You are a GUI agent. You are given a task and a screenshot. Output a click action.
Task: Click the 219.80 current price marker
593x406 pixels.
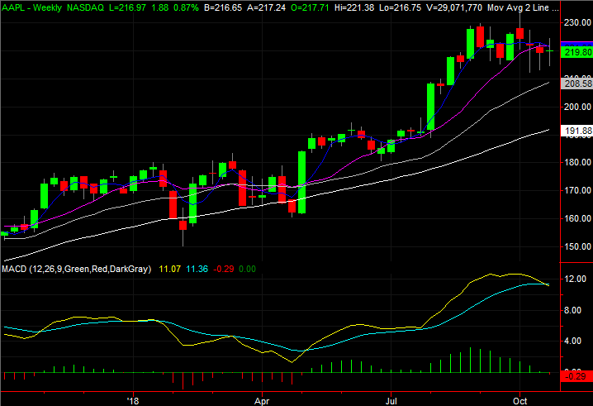point(577,52)
